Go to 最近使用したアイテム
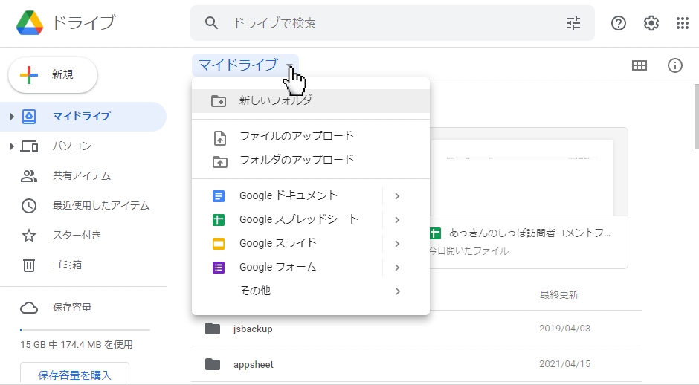The height and width of the screenshot is (385, 699). [x=83, y=205]
